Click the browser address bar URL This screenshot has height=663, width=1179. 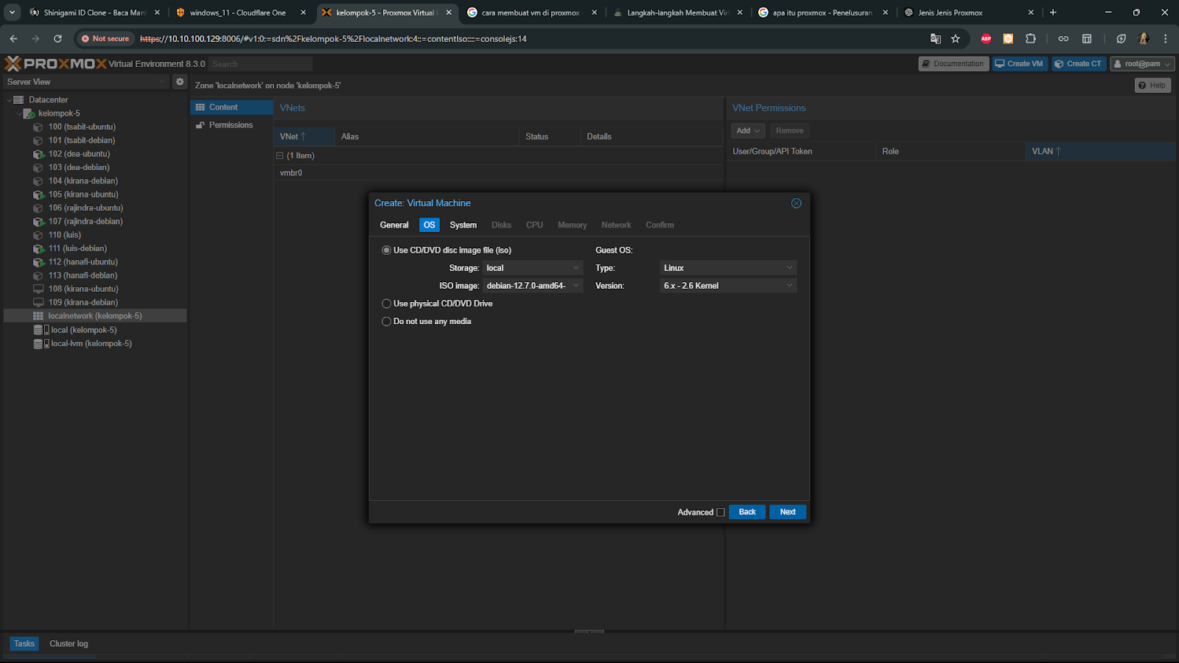click(x=333, y=39)
